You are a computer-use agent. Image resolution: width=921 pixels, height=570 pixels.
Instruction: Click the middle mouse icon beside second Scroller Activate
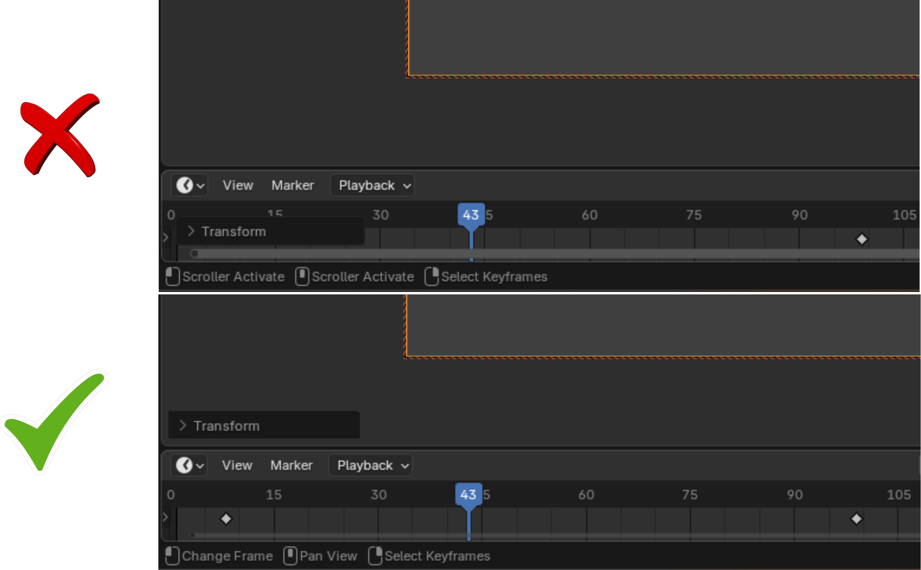[x=302, y=276]
